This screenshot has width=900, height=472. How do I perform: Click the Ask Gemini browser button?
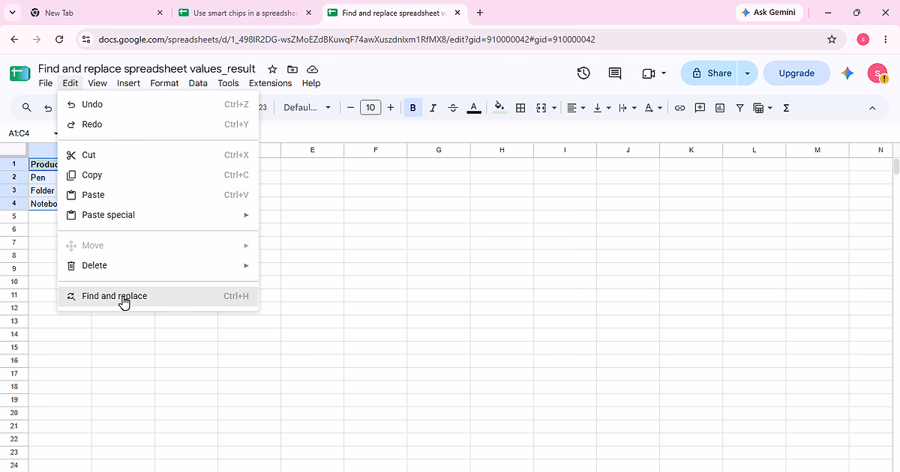pos(769,13)
